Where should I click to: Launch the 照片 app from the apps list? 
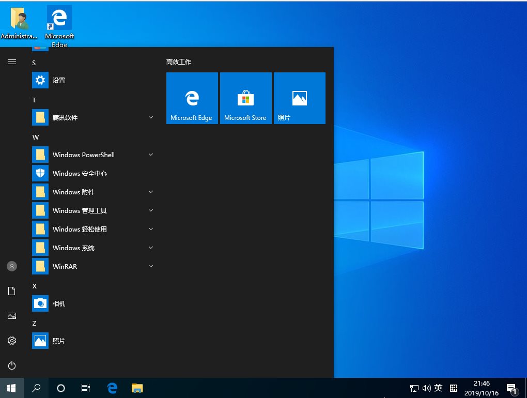58,341
